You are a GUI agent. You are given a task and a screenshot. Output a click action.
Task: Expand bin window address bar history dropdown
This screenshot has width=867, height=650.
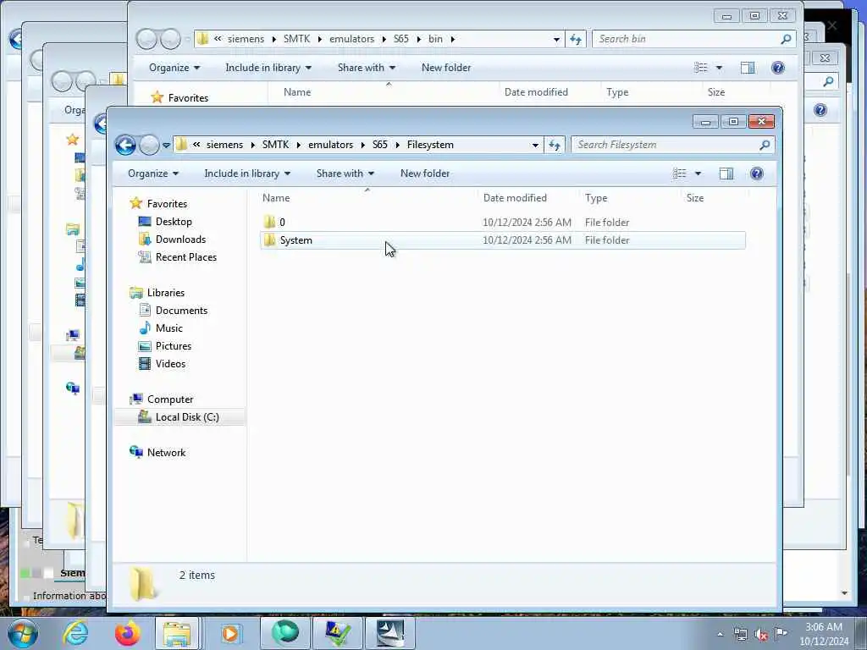coord(555,39)
